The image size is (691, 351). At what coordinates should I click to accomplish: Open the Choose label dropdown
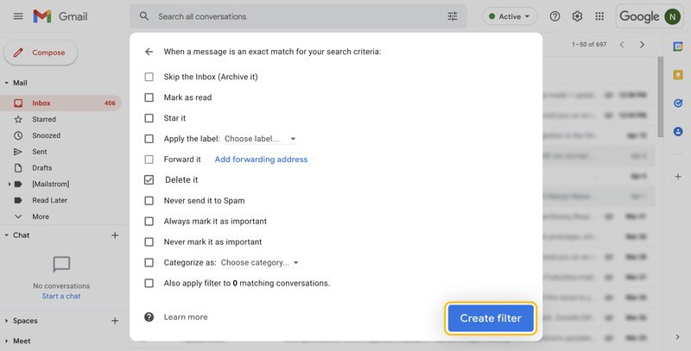pyautogui.click(x=260, y=139)
